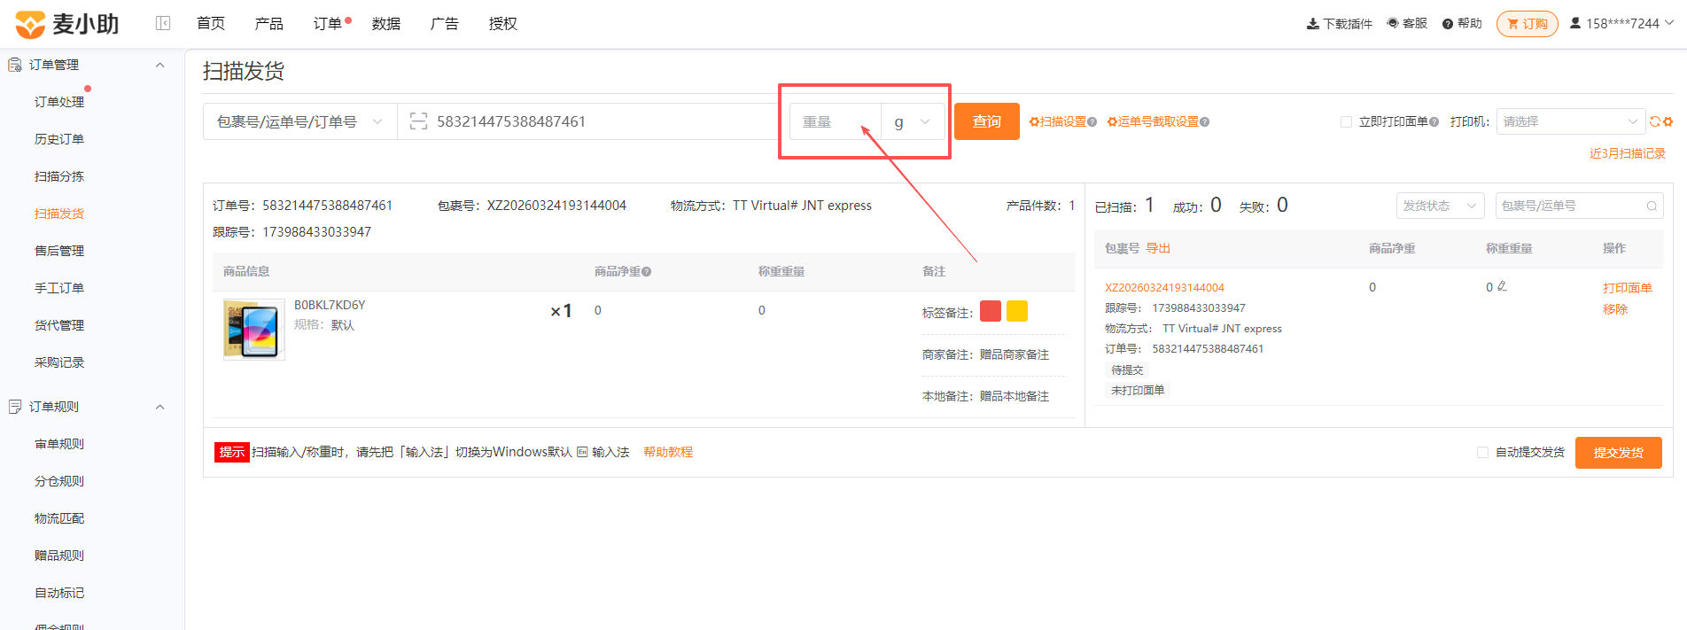Click the 提交发货 button
Viewport: 1687px width, 630px height.
1619,453
